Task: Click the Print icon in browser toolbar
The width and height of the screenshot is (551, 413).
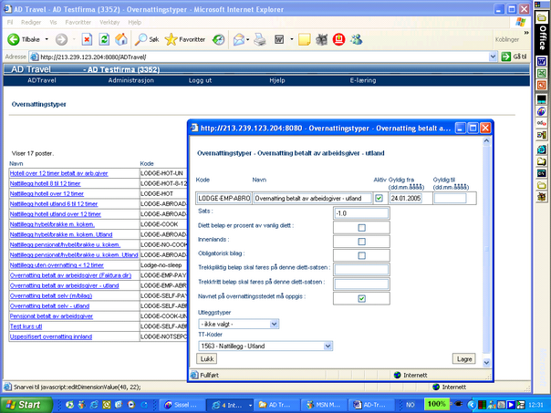Action: pos(260,40)
